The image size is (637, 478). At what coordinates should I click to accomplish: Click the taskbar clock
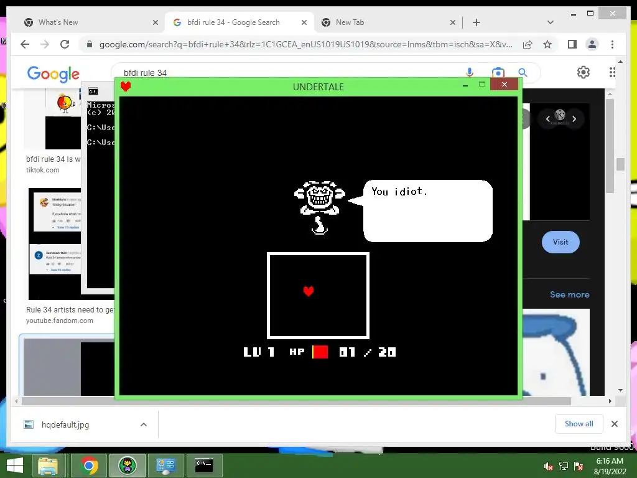coord(610,466)
